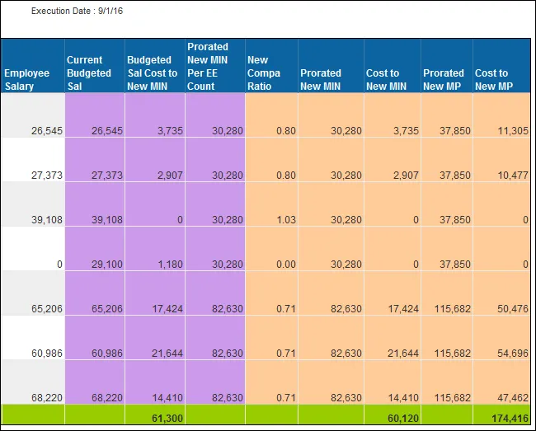The width and height of the screenshot is (536, 431).
Task: Select the Prorated New MP column header
Action: (x=444, y=79)
